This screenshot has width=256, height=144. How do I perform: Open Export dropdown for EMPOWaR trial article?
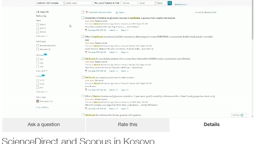pyautogui.click(x=125, y=52)
